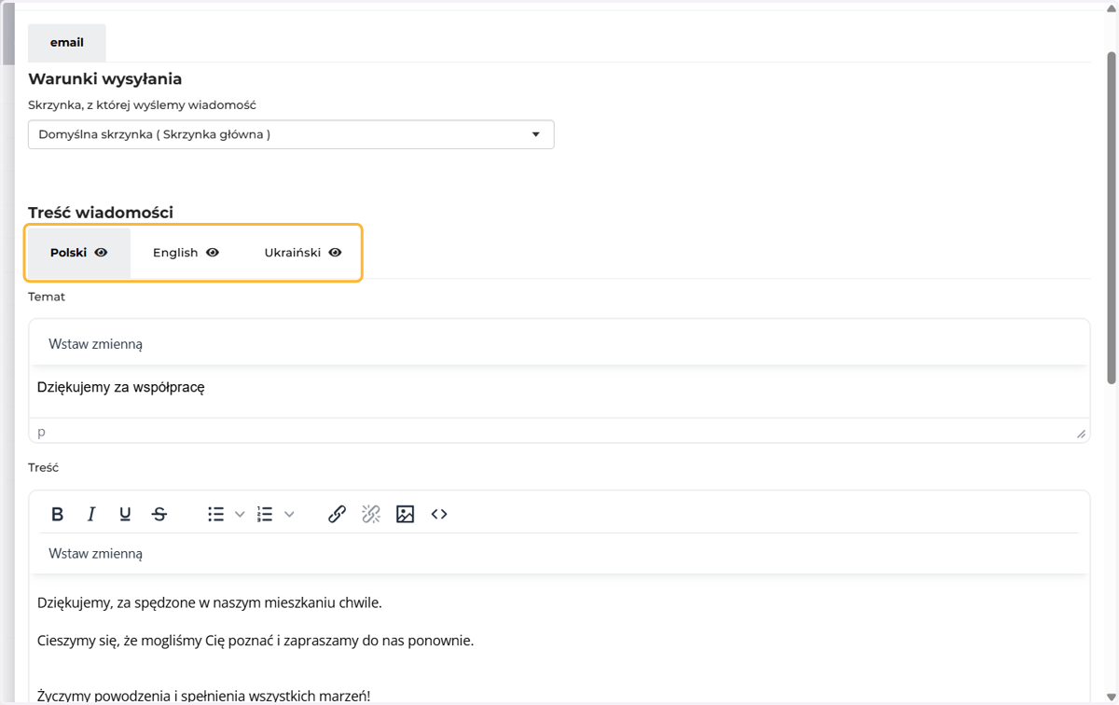This screenshot has height=705, width=1119.
Task: Grab the resize handle of Temat editor
Action: [1081, 433]
